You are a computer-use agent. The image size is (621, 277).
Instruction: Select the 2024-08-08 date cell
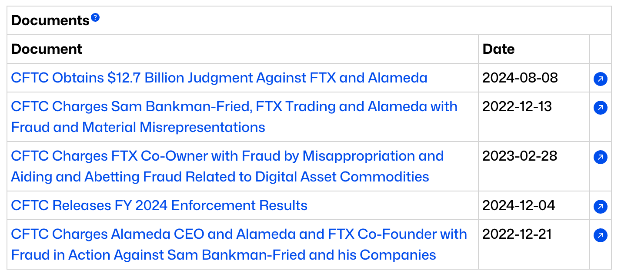coord(520,78)
